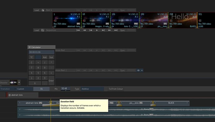
Task: Step to previous frame in Sequences reel
Action: pos(91,30)
